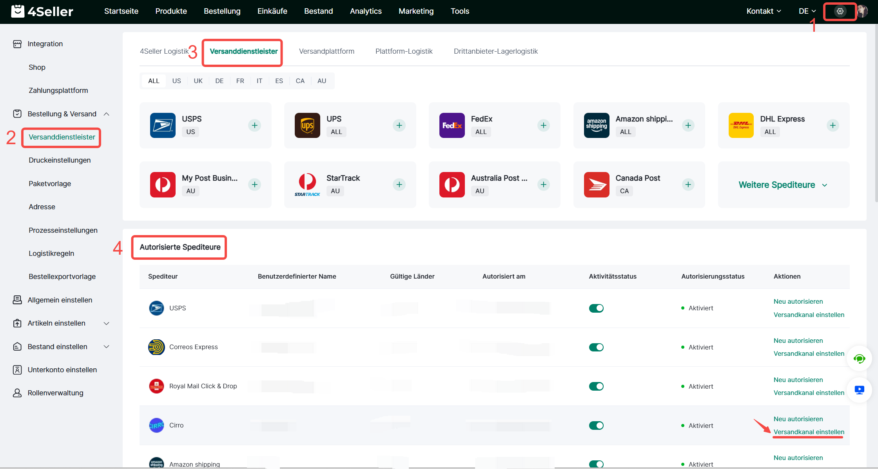
Task: Toggle off Correos Express activity status
Action: pyautogui.click(x=596, y=347)
